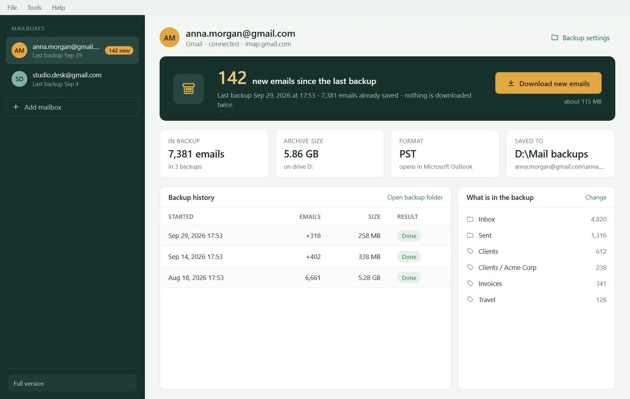Change what is in the backup
Image resolution: width=630 pixels, height=399 pixels.
coord(596,197)
